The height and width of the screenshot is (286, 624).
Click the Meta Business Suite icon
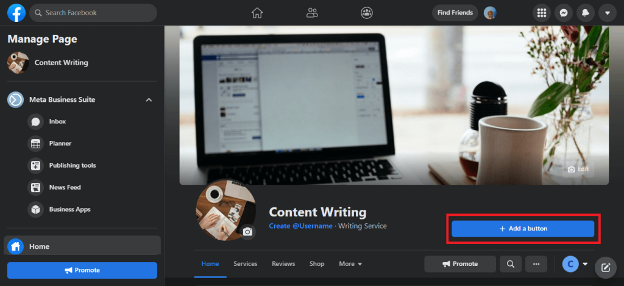(x=15, y=99)
